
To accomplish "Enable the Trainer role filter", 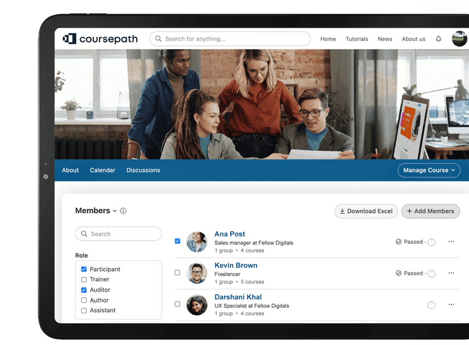I will [84, 279].
